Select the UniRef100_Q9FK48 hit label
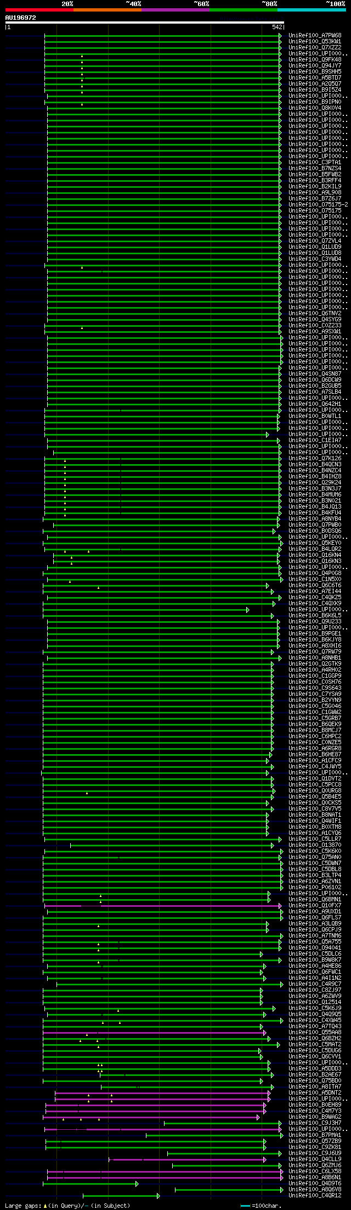This screenshot has height=1210, width=351. [x=315, y=59]
